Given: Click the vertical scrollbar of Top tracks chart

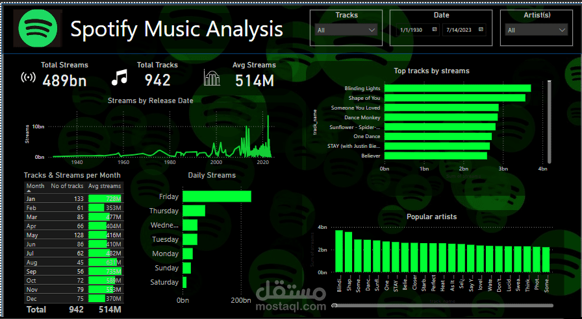Looking at the screenshot, I should click(x=550, y=121).
